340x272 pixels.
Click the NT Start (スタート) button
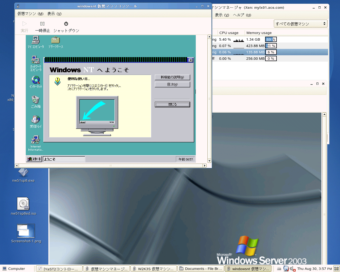pyautogui.click(x=34, y=159)
